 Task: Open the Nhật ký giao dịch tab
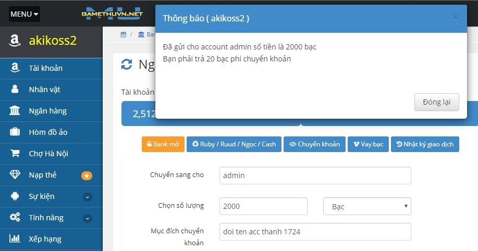(424, 144)
